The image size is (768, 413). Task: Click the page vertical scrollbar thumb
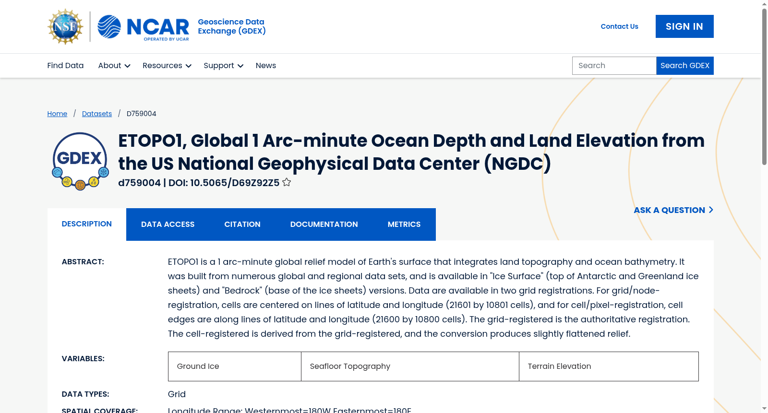(x=764, y=86)
